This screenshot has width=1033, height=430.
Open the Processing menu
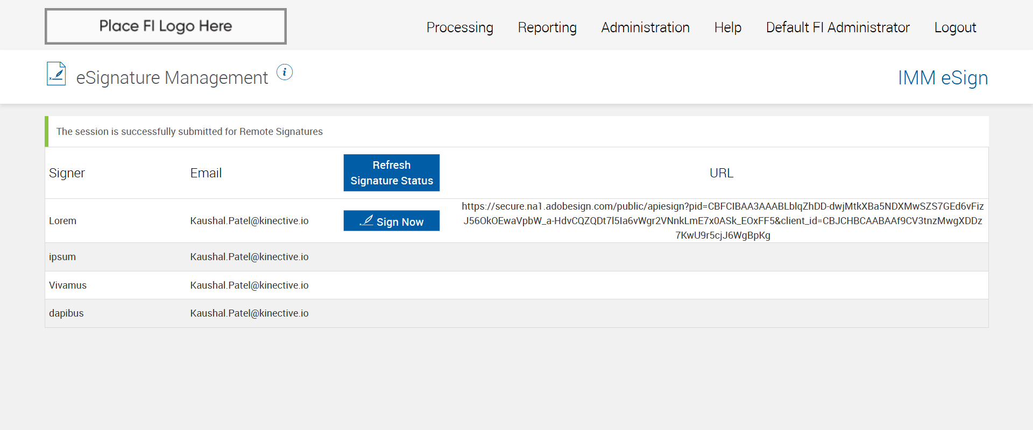coord(459,27)
